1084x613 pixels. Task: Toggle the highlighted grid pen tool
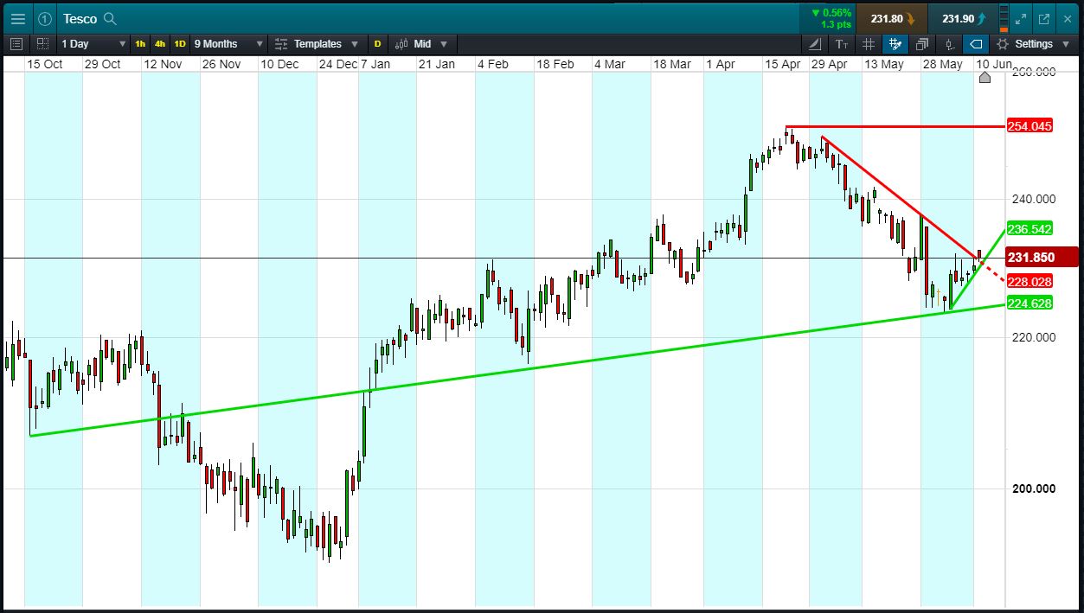(x=895, y=44)
